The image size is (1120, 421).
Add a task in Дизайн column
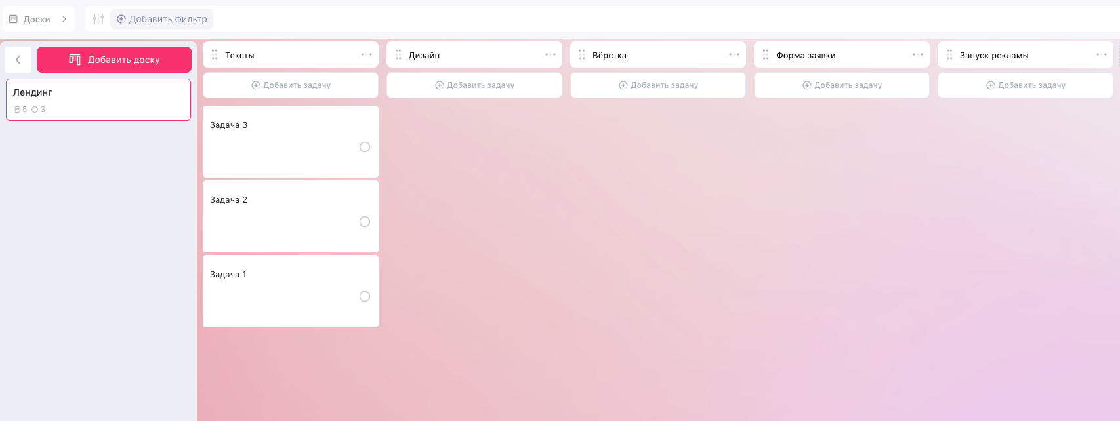click(474, 85)
